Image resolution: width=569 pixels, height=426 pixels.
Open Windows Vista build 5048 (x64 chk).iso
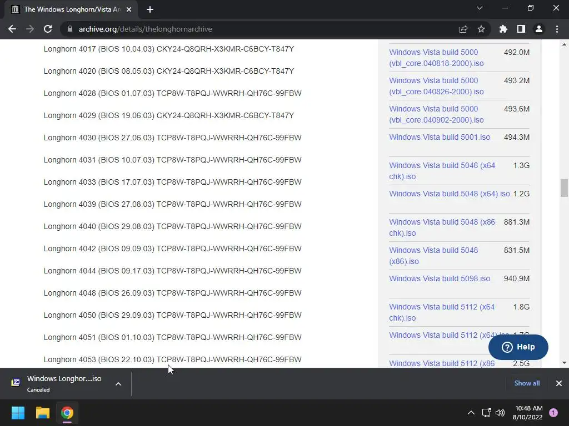pyautogui.click(x=442, y=171)
